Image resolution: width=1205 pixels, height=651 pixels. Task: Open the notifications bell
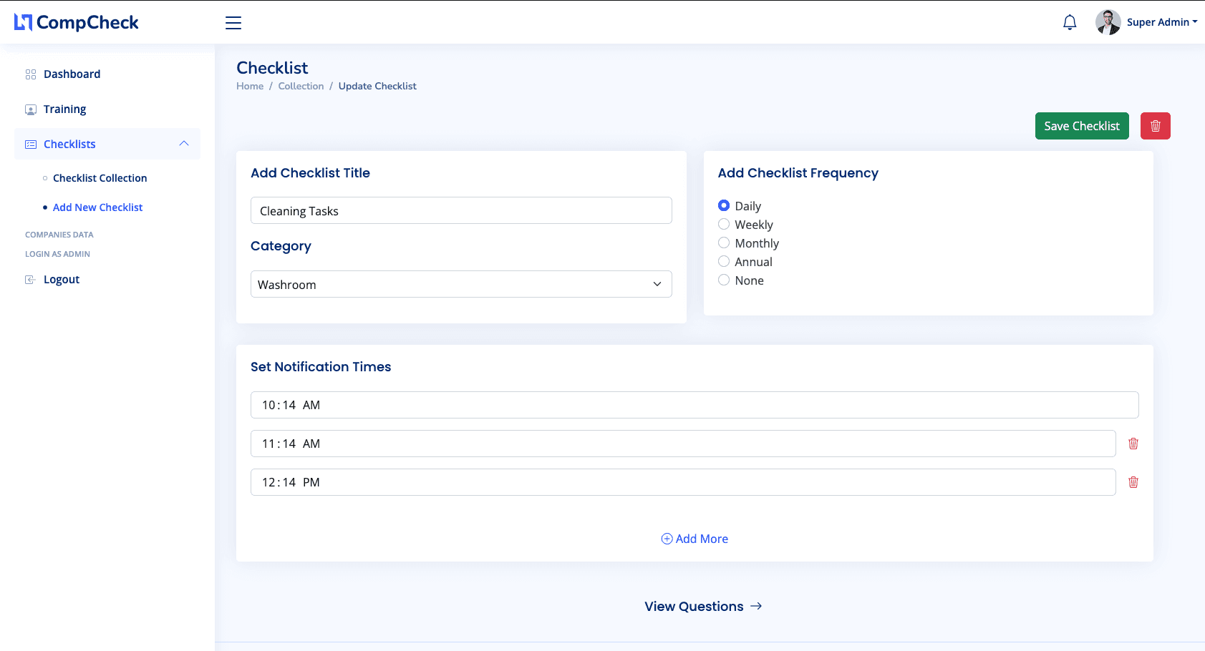click(1070, 22)
